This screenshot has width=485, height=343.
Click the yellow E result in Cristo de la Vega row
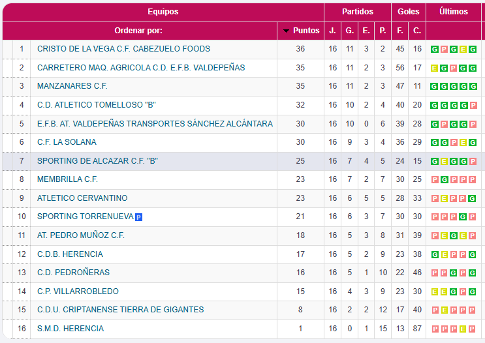coord(463,50)
